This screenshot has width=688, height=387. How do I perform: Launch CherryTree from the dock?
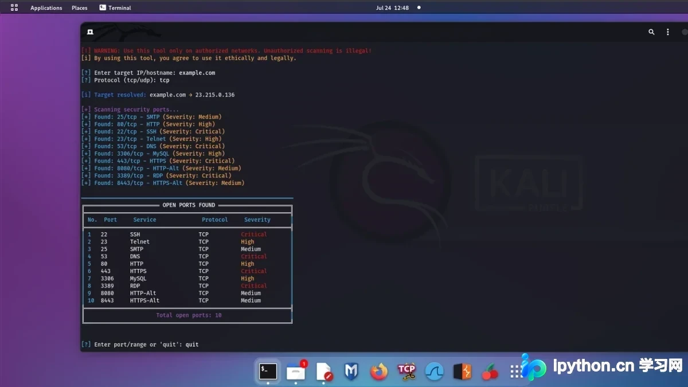pos(490,372)
